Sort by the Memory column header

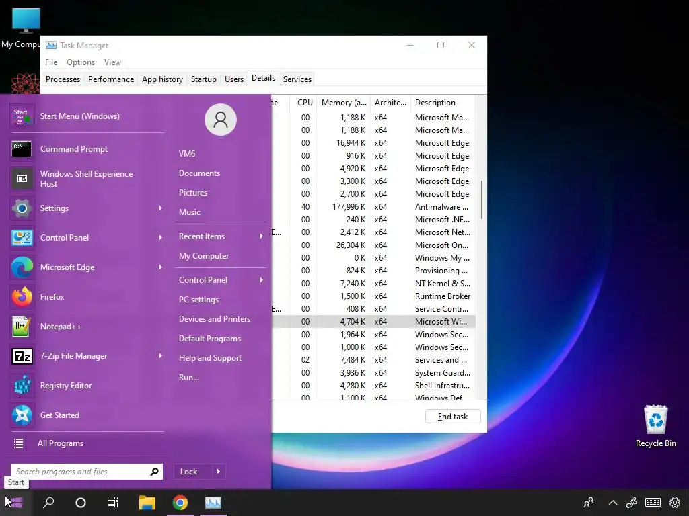point(344,103)
